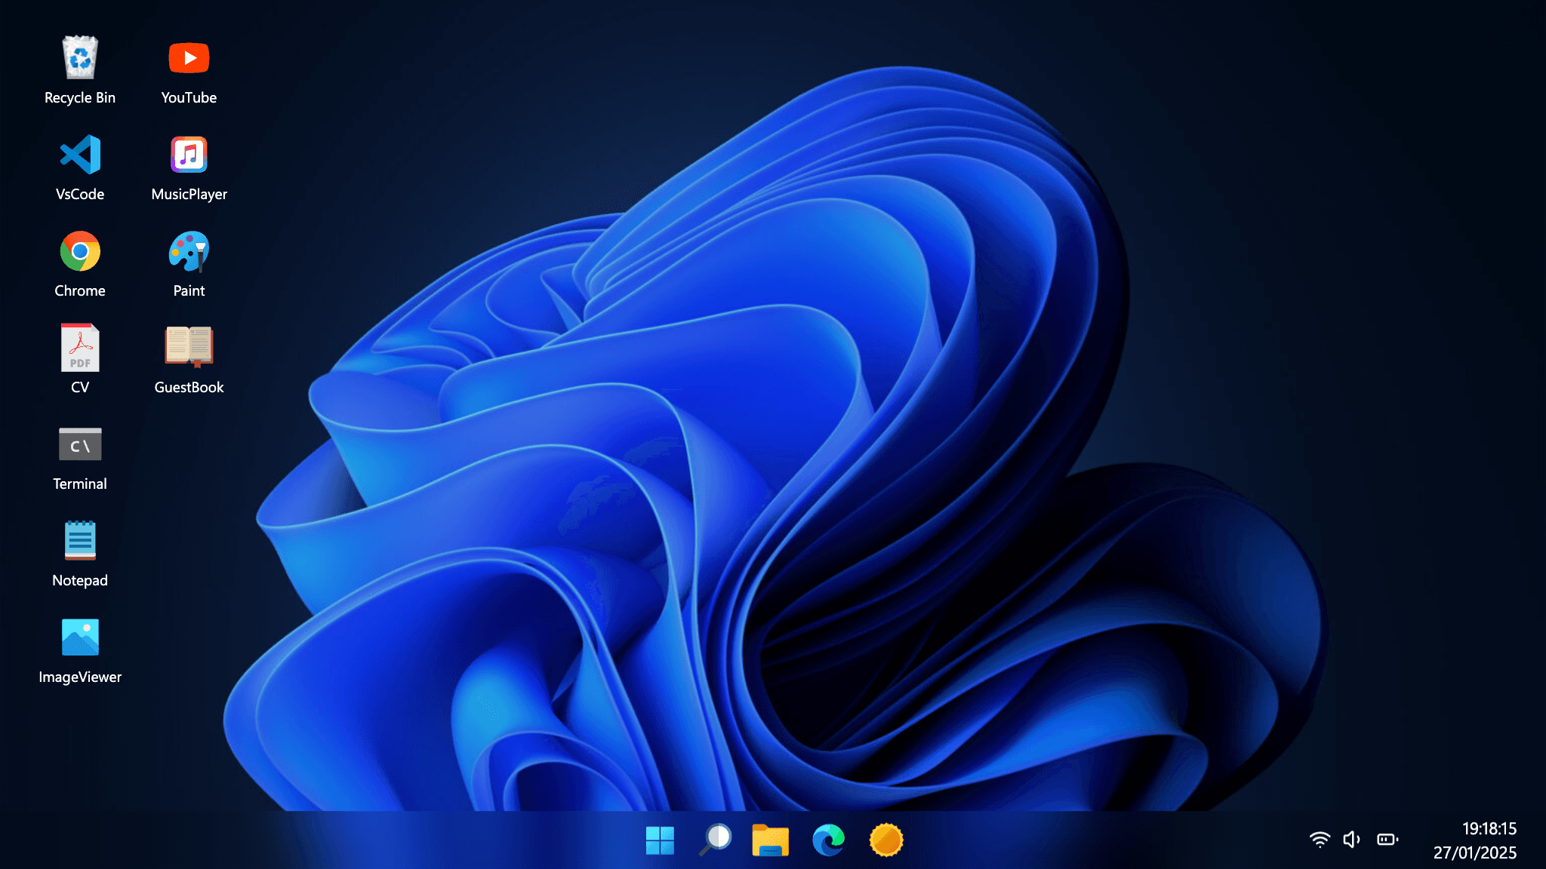Viewport: 1546px width, 869px height.
Task: Open the weather widget on the taskbar
Action: coord(886,839)
